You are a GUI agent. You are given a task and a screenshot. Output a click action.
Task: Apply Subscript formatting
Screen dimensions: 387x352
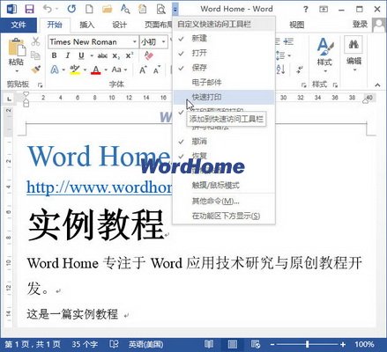pos(116,55)
